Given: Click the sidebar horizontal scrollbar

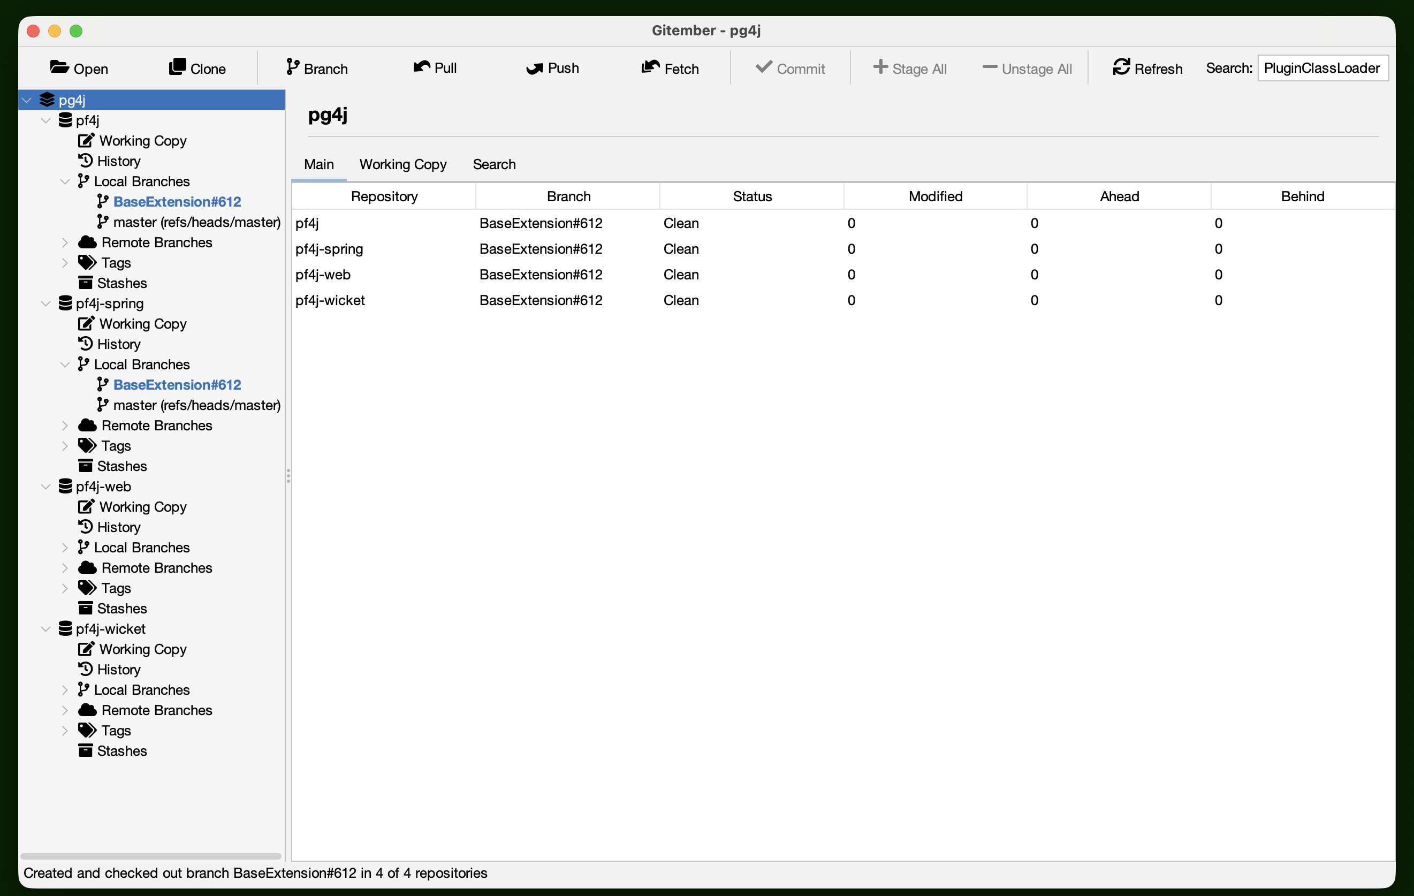Looking at the screenshot, I should coord(151,857).
